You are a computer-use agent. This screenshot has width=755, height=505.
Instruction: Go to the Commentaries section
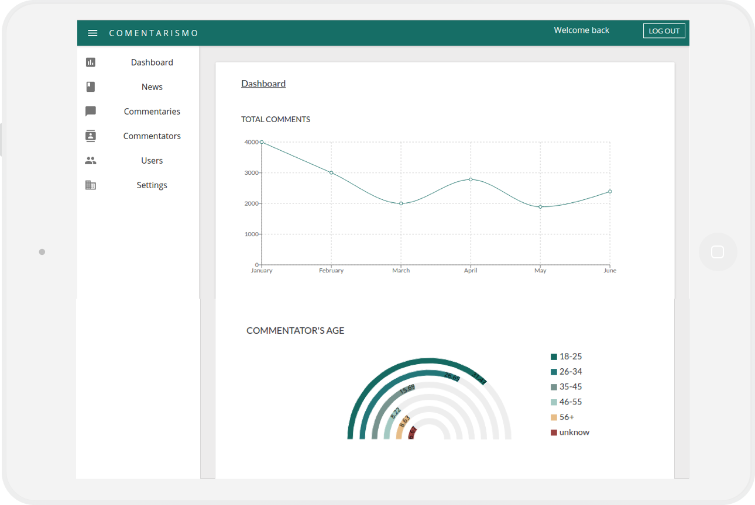152,112
